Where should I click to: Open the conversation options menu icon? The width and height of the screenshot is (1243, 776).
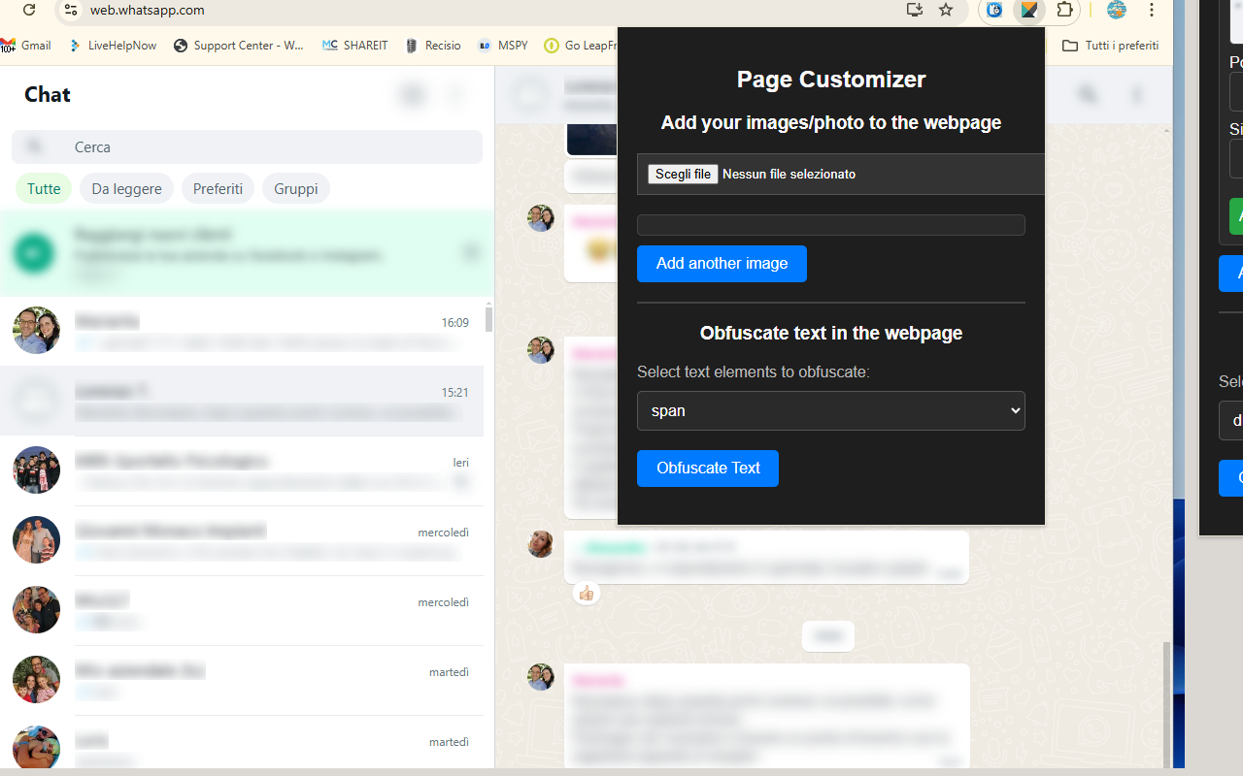tap(1136, 94)
